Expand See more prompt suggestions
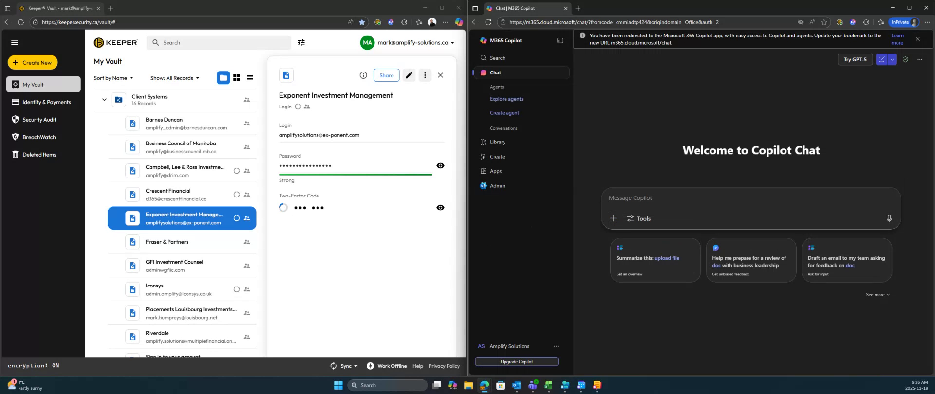The width and height of the screenshot is (935, 394). pyautogui.click(x=878, y=295)
